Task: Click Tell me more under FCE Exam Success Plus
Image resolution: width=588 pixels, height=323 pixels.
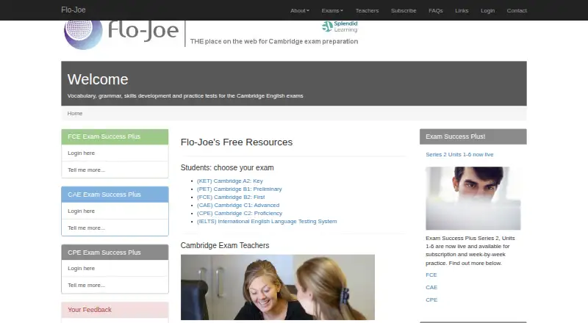Action: click(x=115, y=170)
